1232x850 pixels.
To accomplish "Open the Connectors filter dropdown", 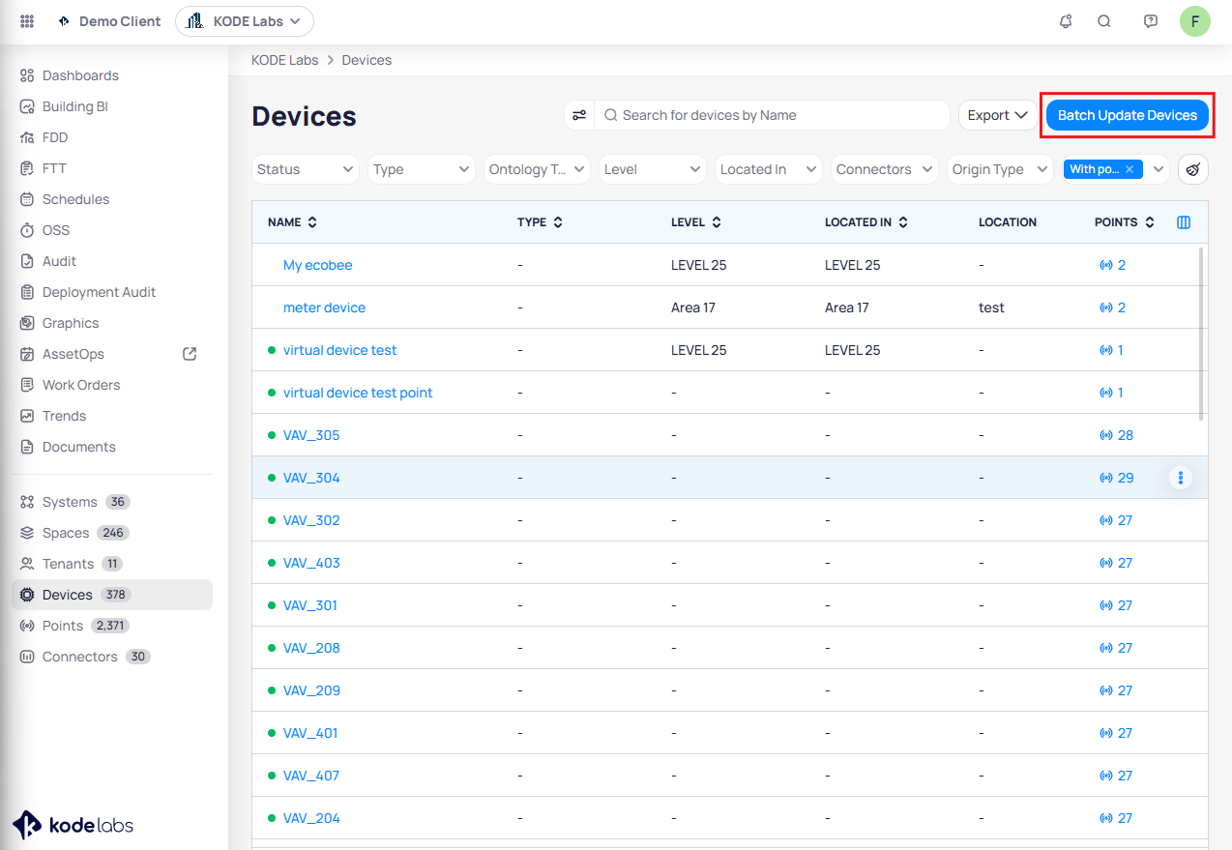I will [884, 169].
